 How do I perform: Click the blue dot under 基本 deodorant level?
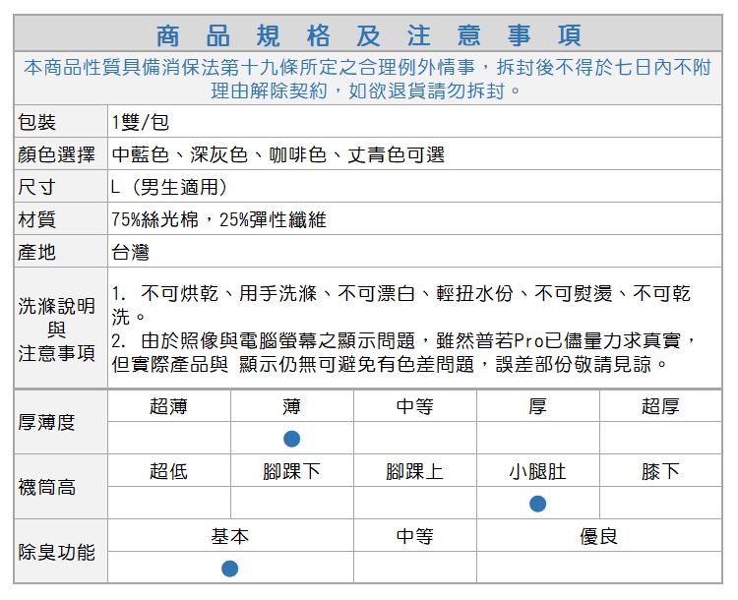[x=229, y=569]
